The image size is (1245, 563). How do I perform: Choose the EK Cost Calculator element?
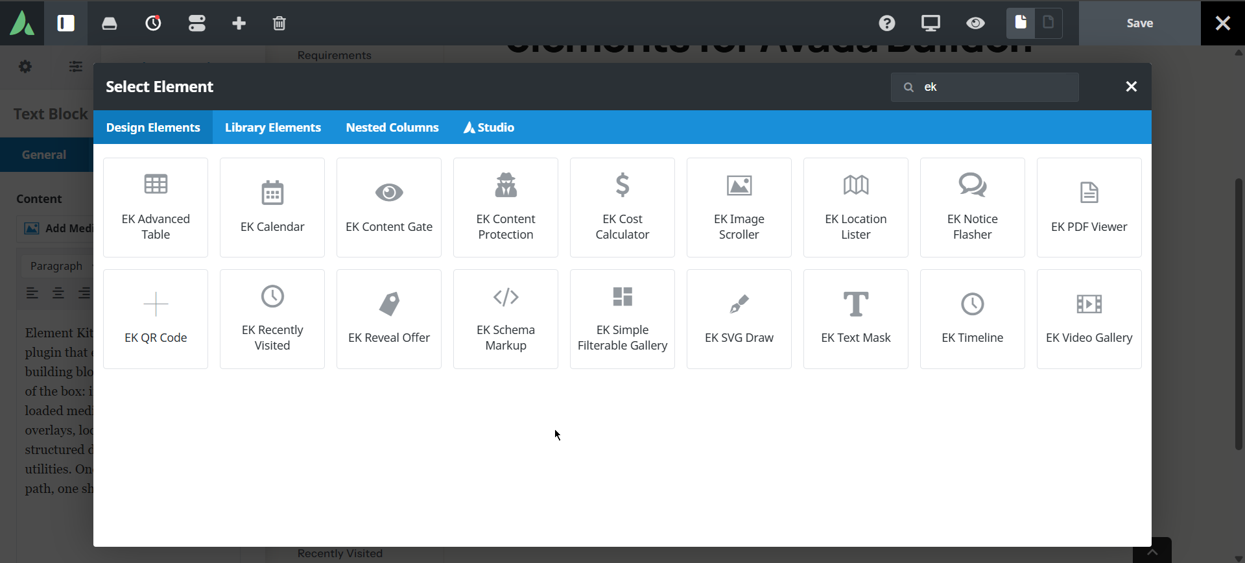[x=622, y=208]
